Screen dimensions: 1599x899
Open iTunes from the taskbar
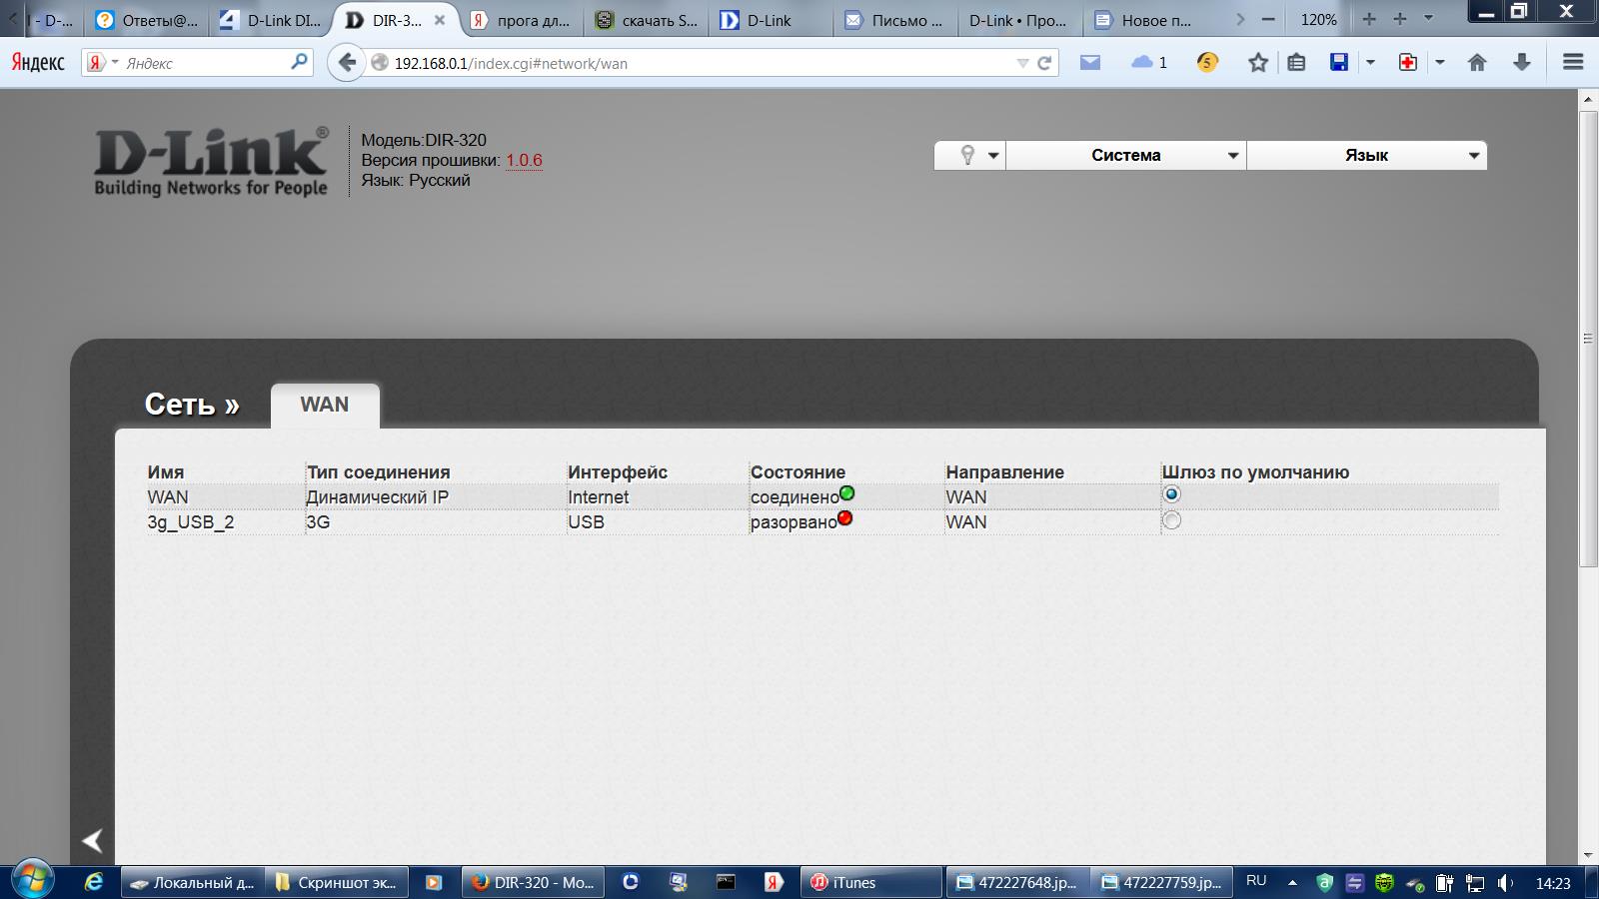click(870, 882)
